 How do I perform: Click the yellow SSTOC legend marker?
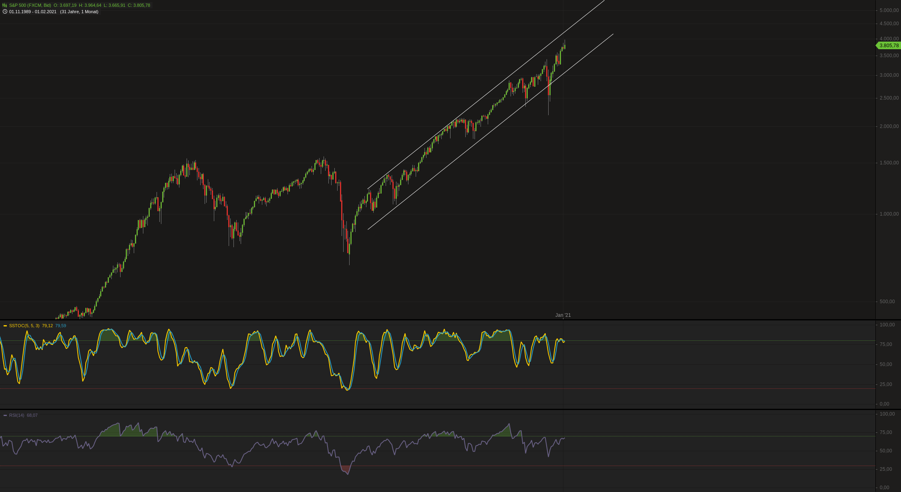(5, 326)
